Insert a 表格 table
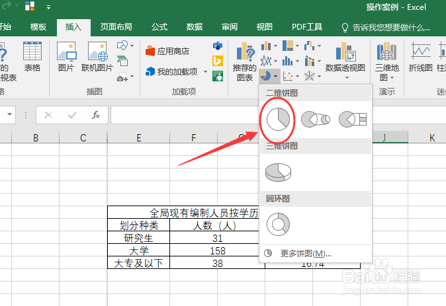The image size is (446, 306). coord(32,56)
